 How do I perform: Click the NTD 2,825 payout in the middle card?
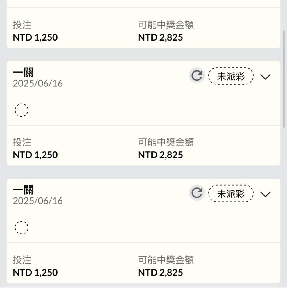click(160, 155)
